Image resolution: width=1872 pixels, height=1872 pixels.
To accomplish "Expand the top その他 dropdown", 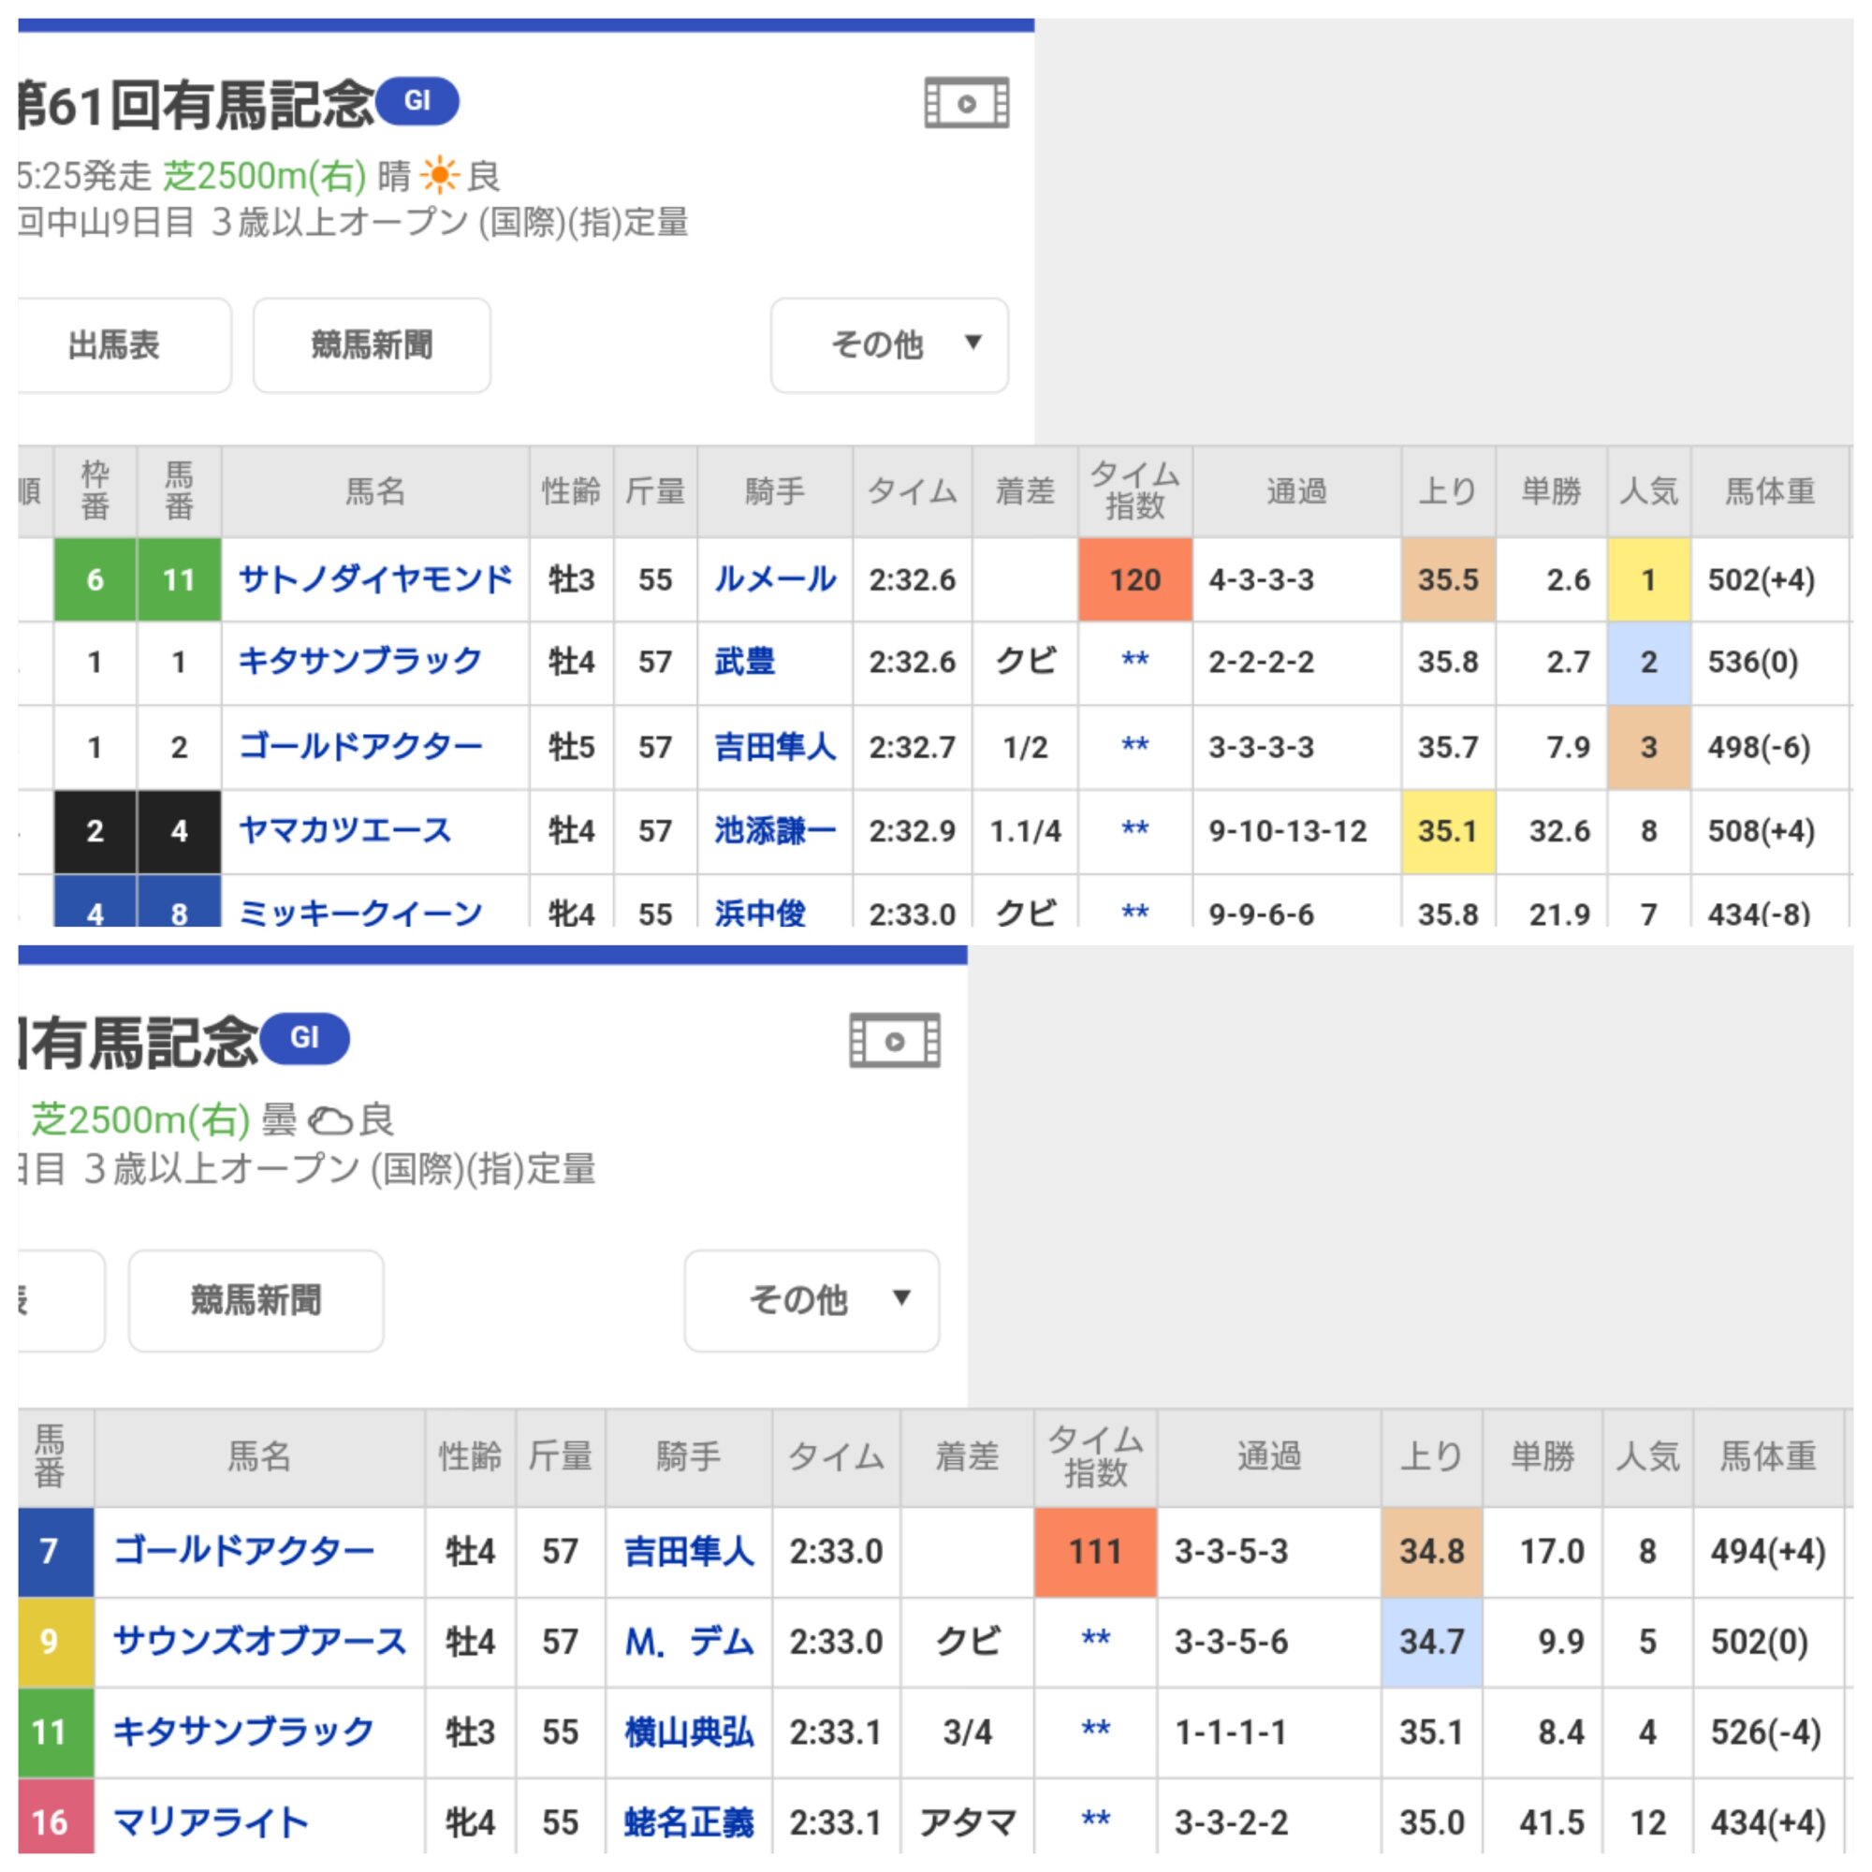I will pyautogui.click(x=888, y=344).
